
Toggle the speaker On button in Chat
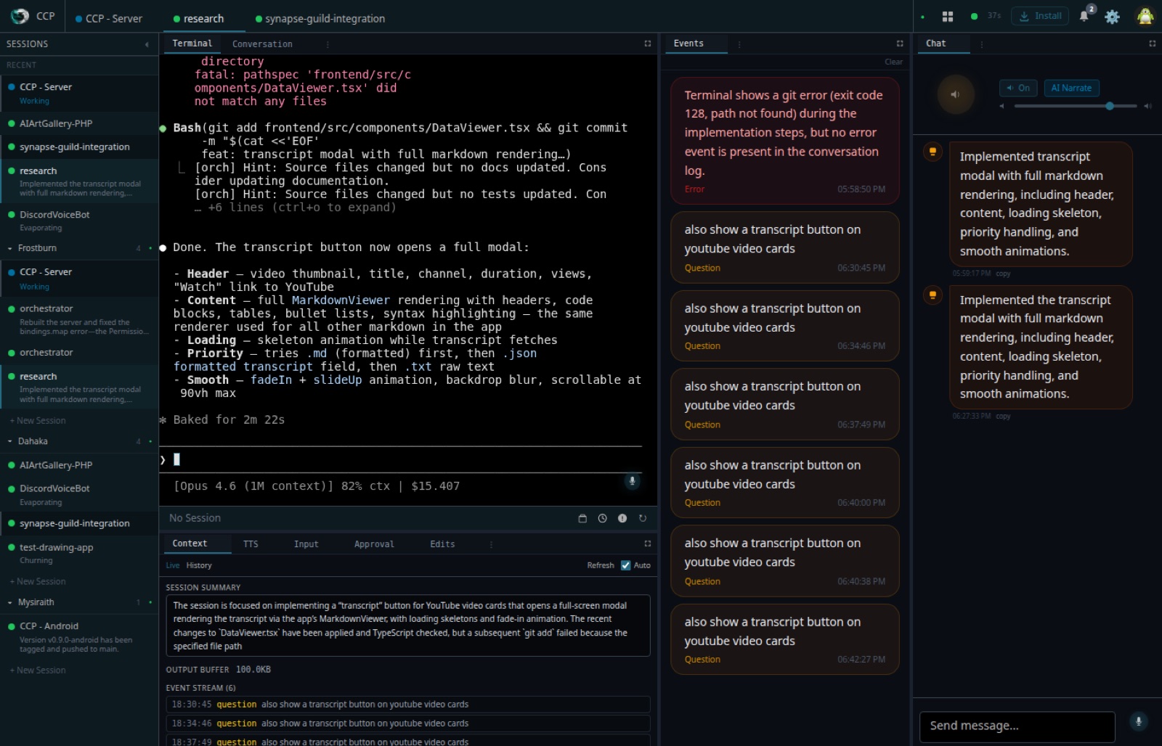tap(1018, 88)
